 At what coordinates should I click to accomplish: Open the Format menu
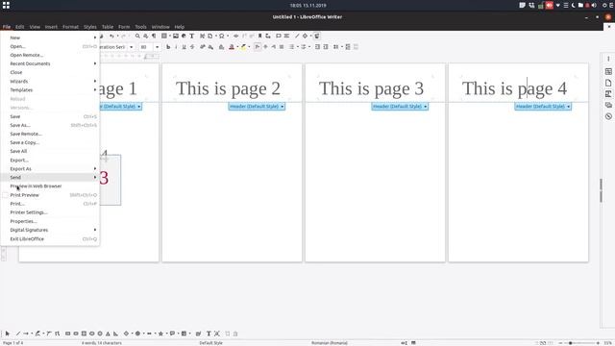point(70,27)
